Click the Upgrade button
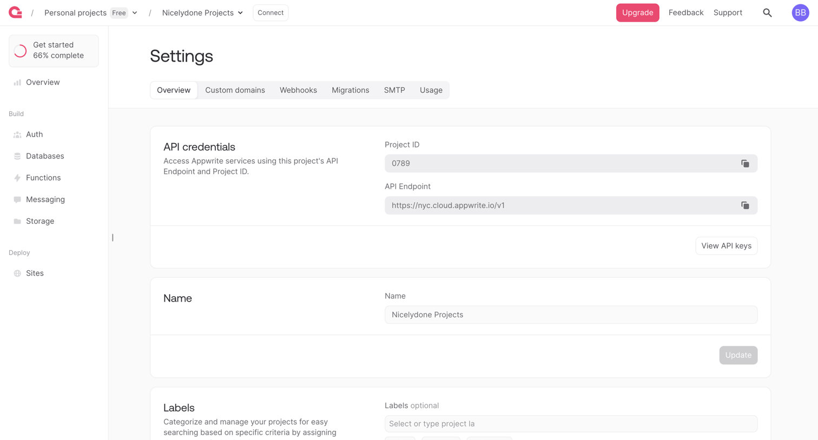Viewport: 818px width, 440px height. coord(637,12)
